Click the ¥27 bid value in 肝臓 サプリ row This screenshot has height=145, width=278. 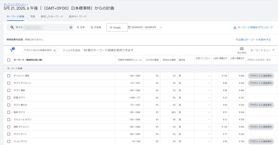coord(225,97)
